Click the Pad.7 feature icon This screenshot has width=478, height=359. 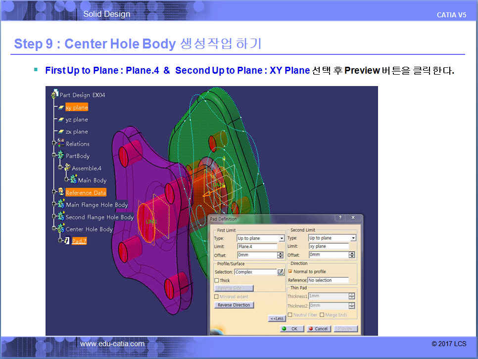67,241
